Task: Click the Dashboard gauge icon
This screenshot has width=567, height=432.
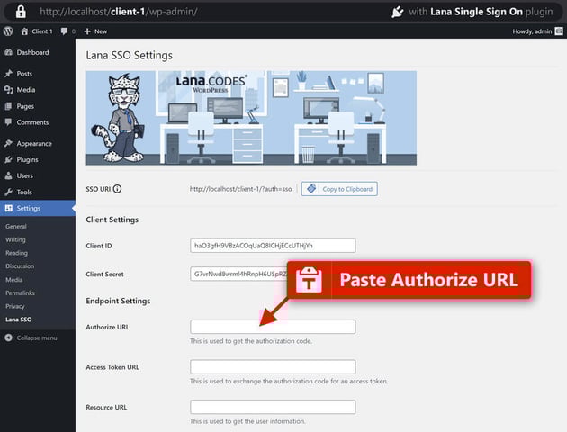Action: [x=9, y=52]
